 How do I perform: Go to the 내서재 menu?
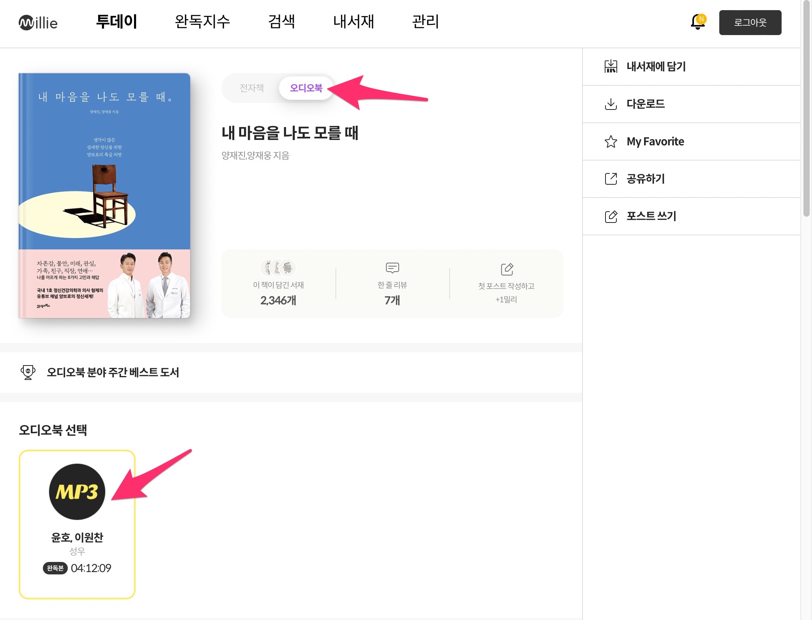[353, 22]
